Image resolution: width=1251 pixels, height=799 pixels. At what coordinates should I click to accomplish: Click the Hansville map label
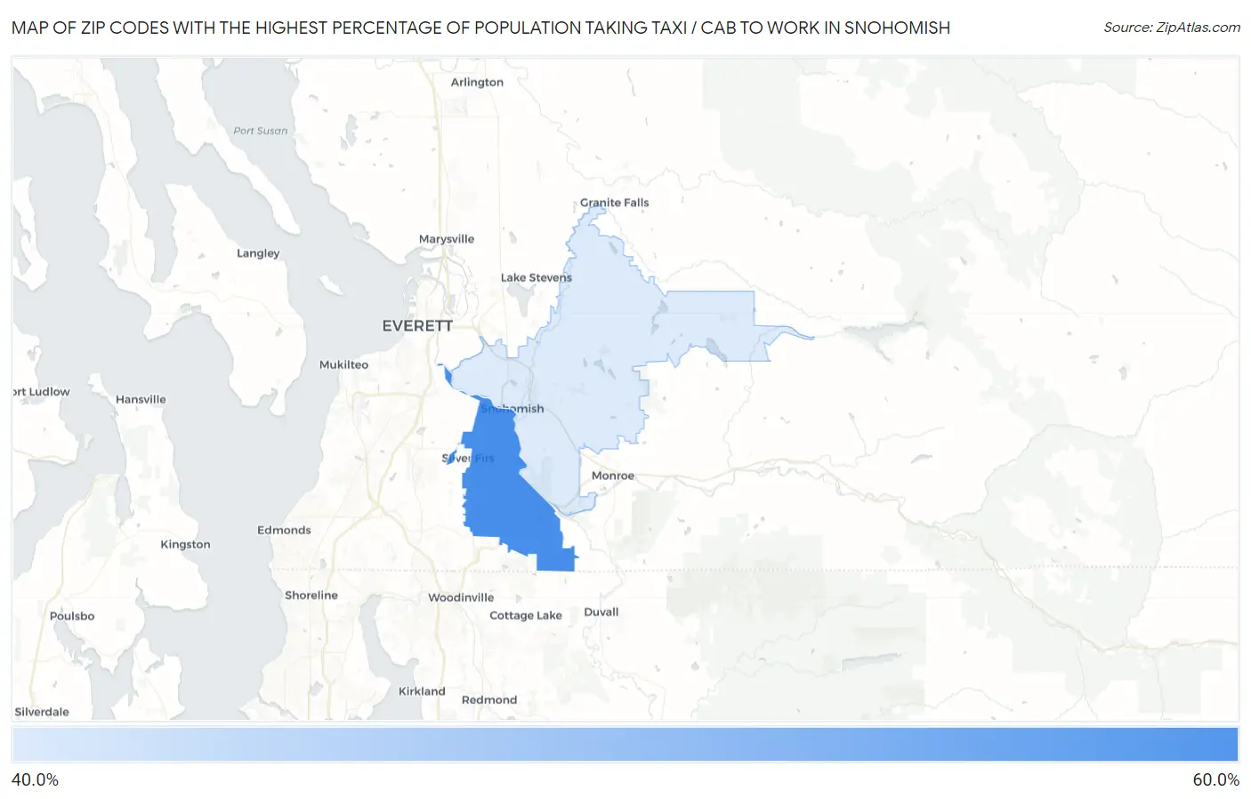[x=141, y=399]
